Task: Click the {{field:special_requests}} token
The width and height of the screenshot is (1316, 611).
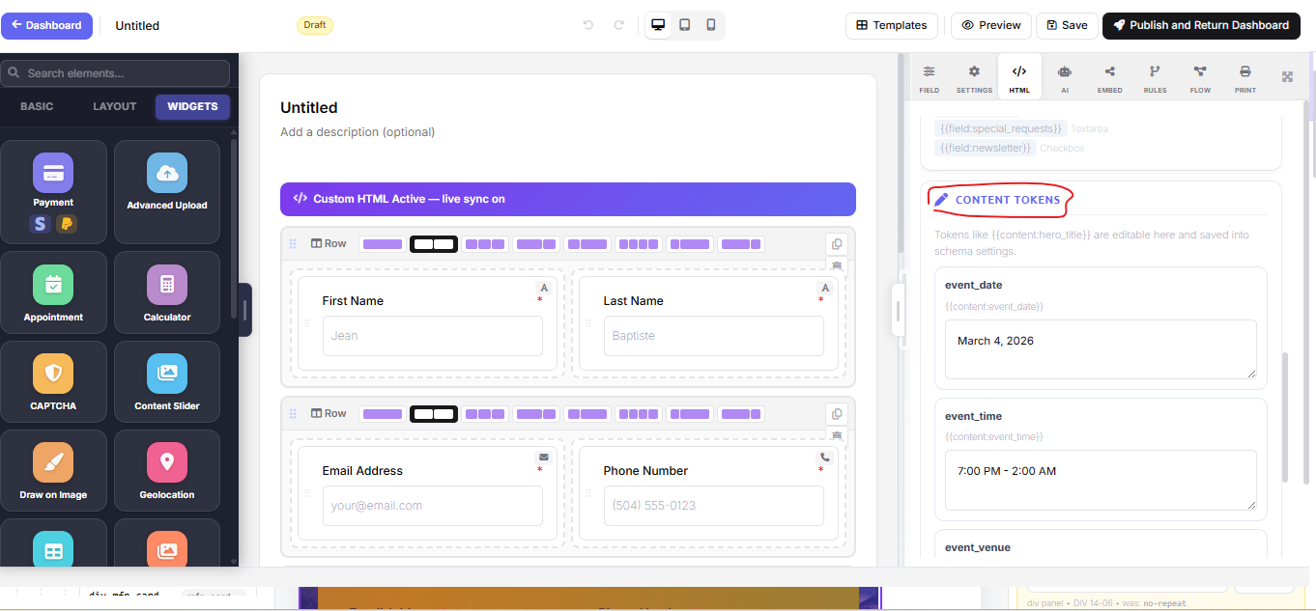Action: (1000, 128)
